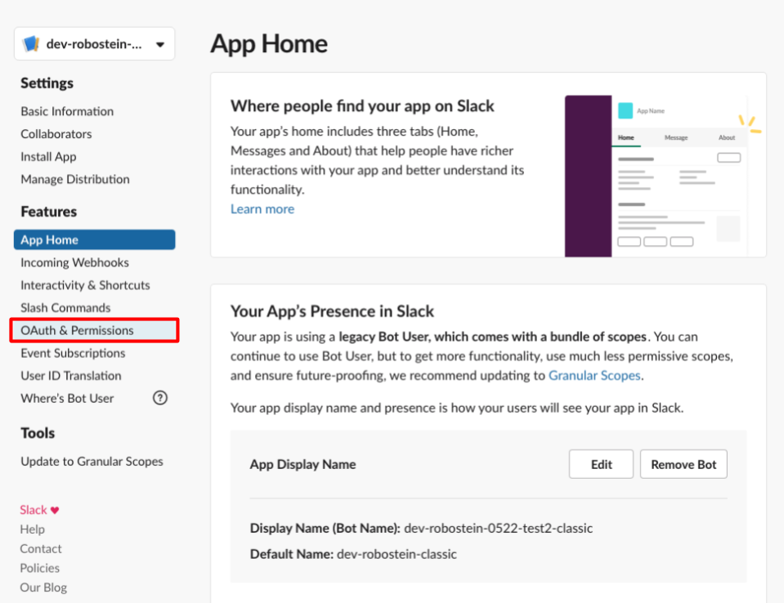Open Basic Information settings
This screenshot has width=784, height=603.
(x=67, y=111)
